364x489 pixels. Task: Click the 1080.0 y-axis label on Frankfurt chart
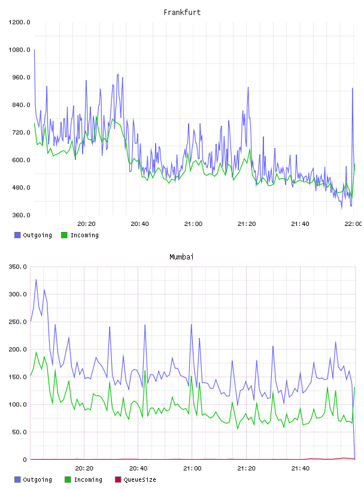[19, 50]
